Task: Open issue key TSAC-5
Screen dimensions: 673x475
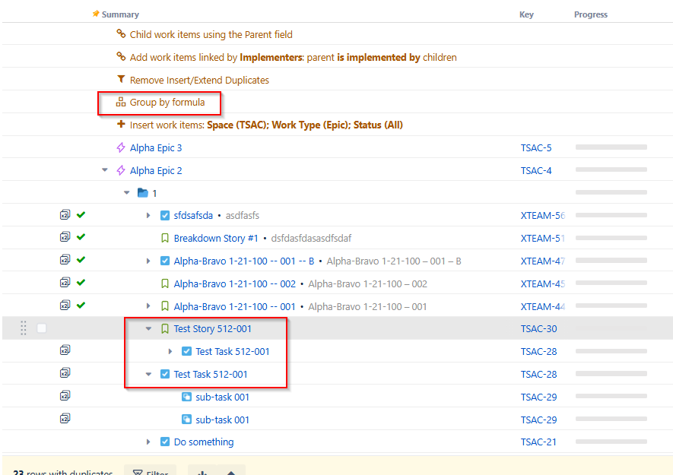Action: pos(536,147)
